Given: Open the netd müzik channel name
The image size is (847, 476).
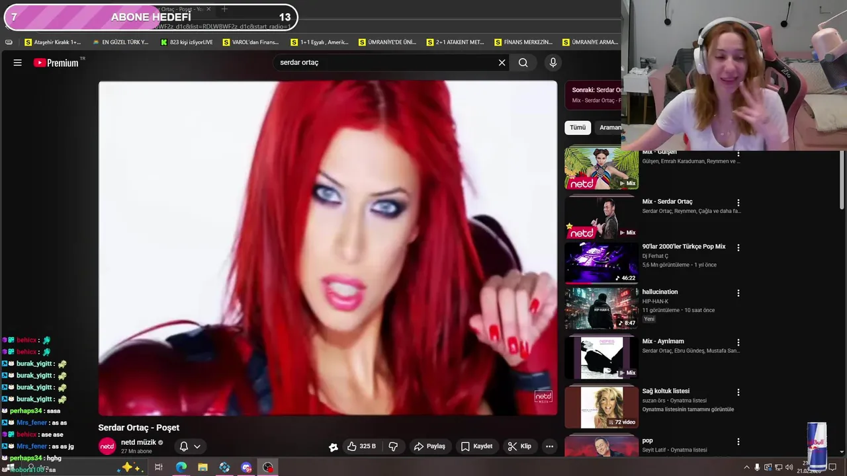Looking at the screenshot, I should click(x=138, y=442).
